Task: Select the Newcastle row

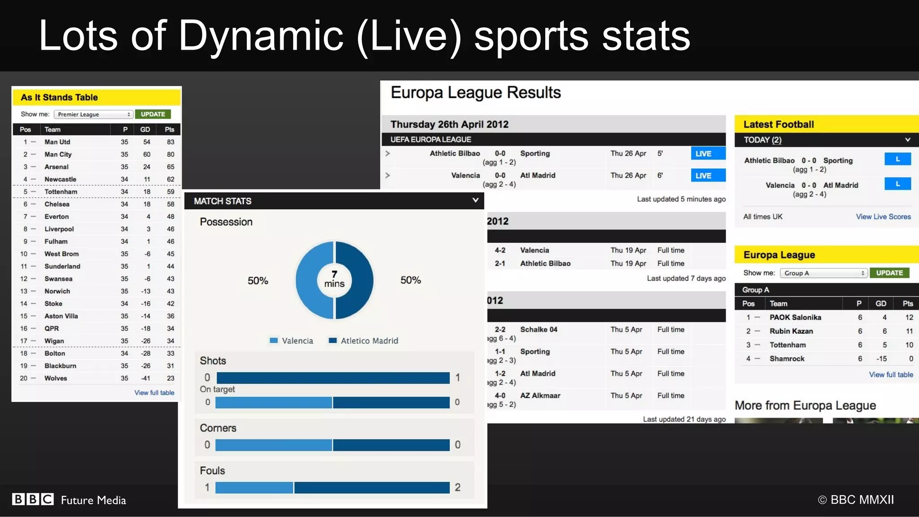Action: click(x=96, y=179)
